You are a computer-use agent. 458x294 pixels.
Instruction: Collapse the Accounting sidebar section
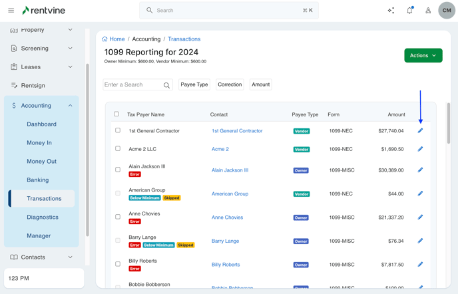70,106
